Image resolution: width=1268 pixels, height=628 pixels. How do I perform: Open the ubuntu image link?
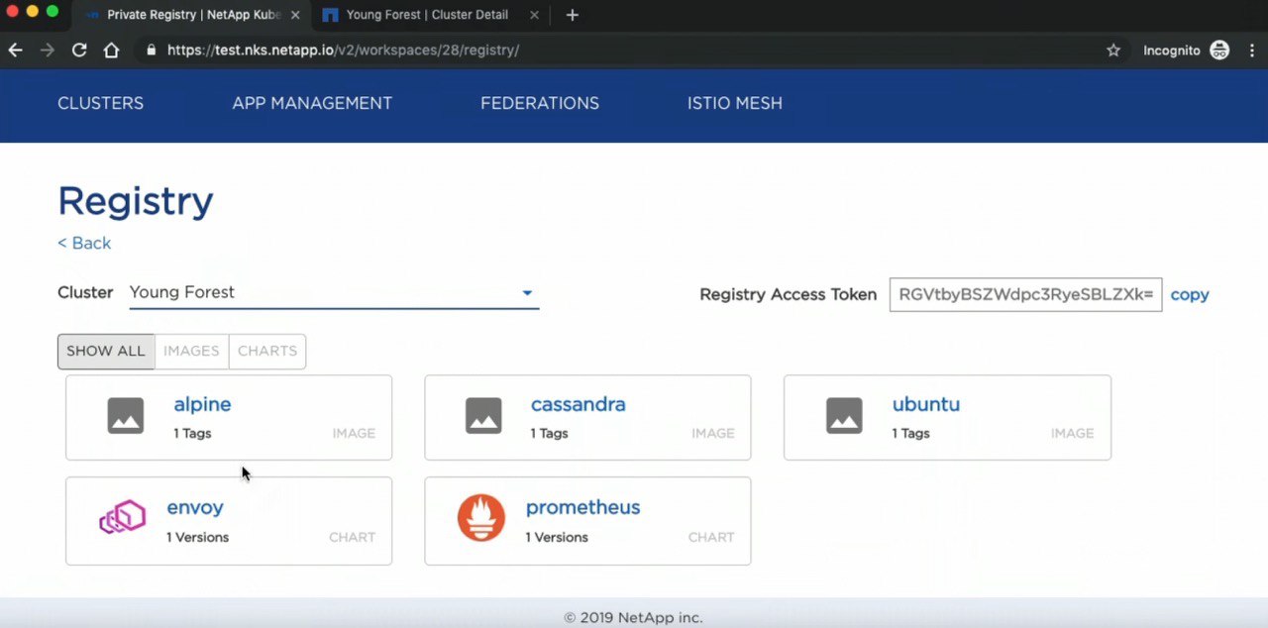point(925,404)
